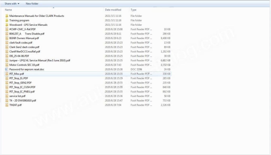Click the New folder button
Screen dimensions: 271x155
pyautogui.click(x=32, y=4)
